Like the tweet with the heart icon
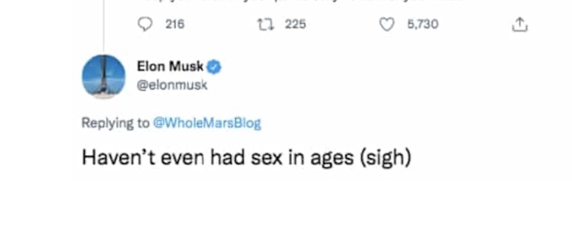The height and width of the screenshot is (250, 572). pos(387,25)
